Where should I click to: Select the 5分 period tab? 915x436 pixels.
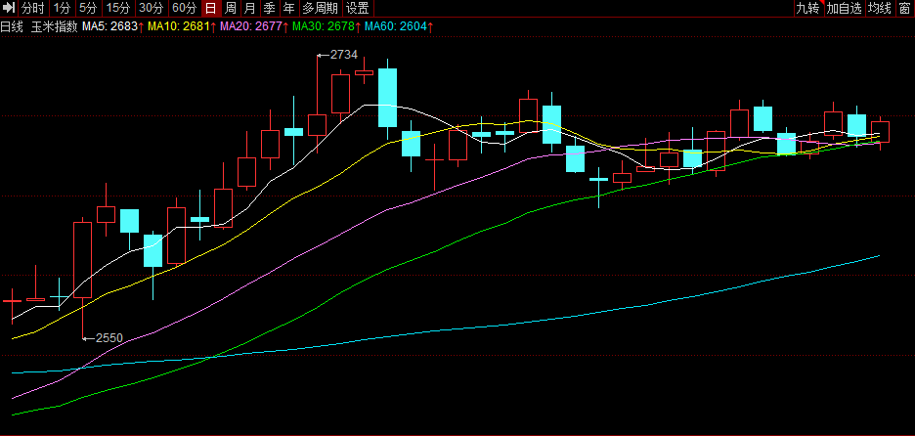click(89, 8)
